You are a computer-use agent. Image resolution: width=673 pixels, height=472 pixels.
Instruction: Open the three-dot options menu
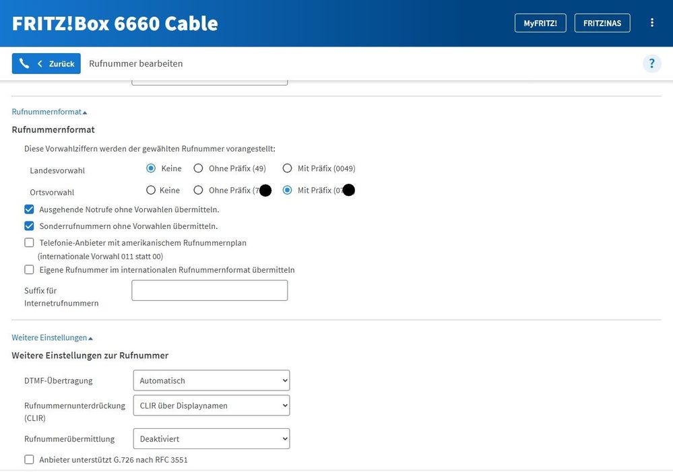point(651,23)
